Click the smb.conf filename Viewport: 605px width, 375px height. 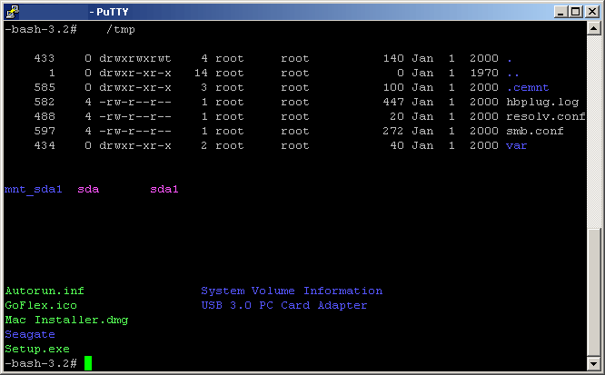tap(535, 131)
